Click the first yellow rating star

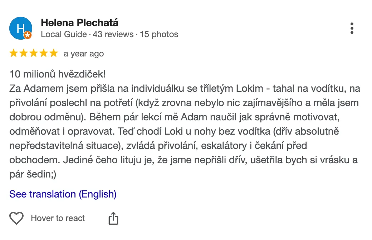tap(14, 54)
